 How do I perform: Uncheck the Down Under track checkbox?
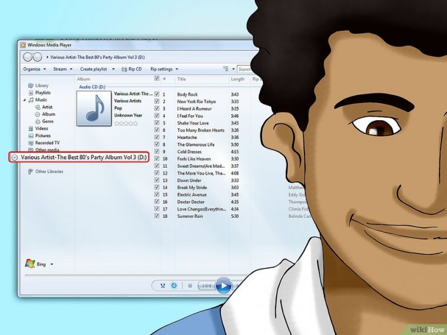157,180
